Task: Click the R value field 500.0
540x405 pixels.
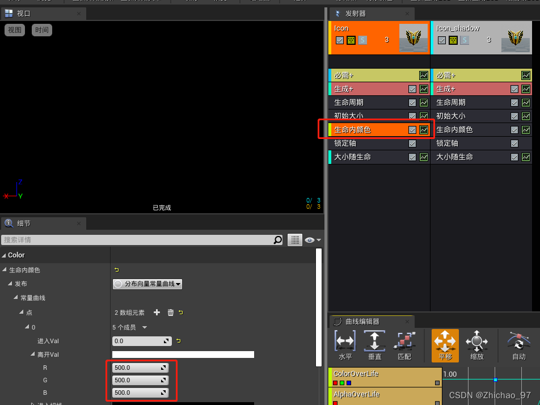Action: pyautogui.click(x=140, y=368)
